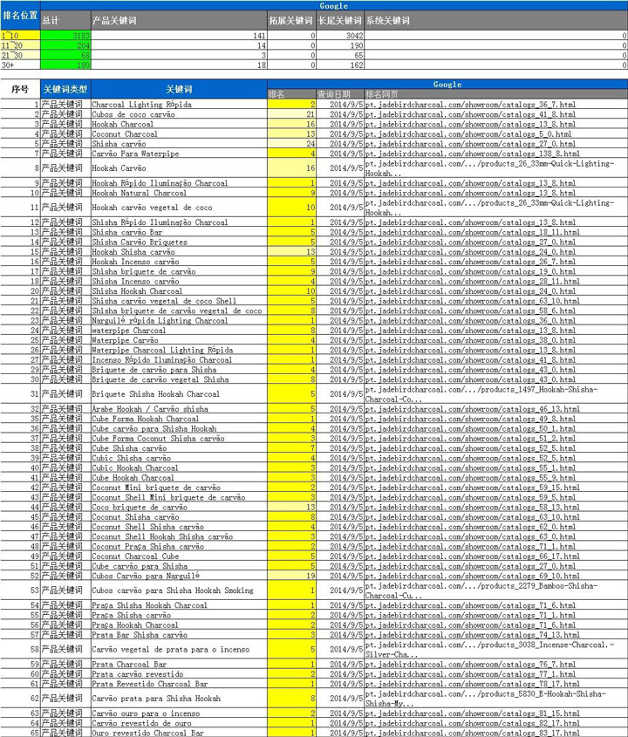Open the catalogs_5_0.html link
This screenshot has height=737, width=628.
[469, 134]
